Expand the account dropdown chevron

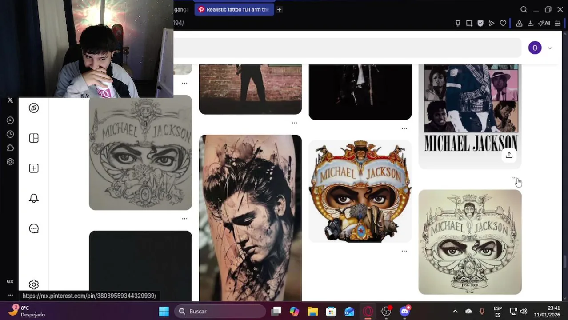tap(550, 48)
